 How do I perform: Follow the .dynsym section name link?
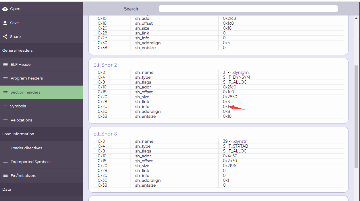pyautogui.click(x=240, y=72)
